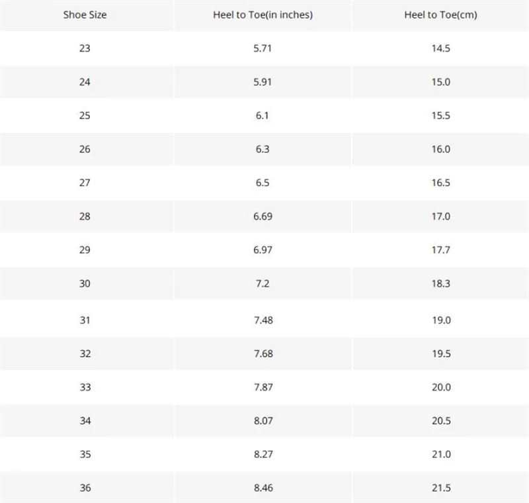Viewport: 529px width, 503px height.
Task: Click the Heel to Toe(in inches) header
Action: pyautogui.click(x=263, y=15)
